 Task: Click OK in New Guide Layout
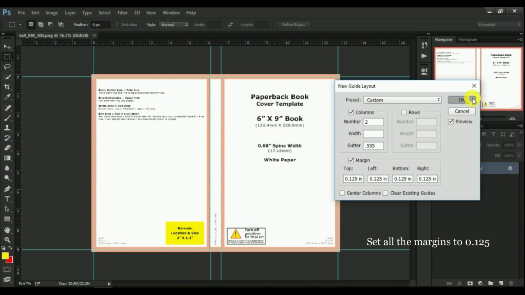(x=461, y=100)
